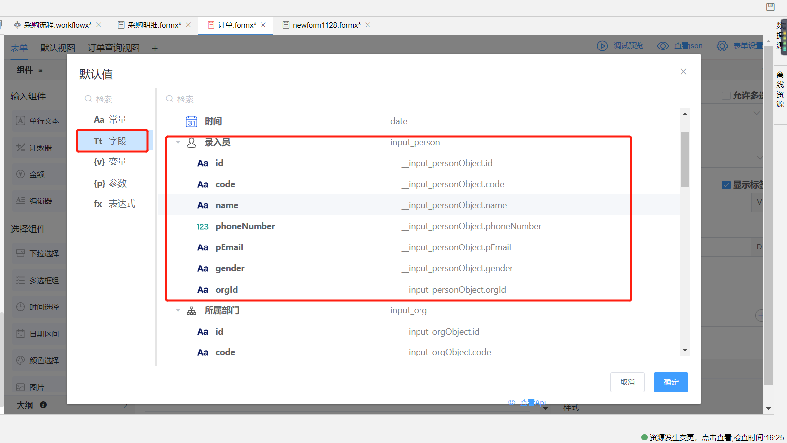Viewport: 787px width, 443px height.
Task: Toggle the 显示标签 checkbox
Action: 726,185
